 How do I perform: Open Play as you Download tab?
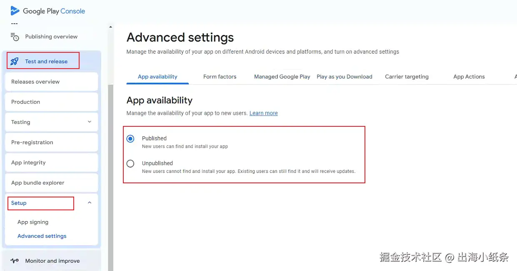tap(345, 76)
